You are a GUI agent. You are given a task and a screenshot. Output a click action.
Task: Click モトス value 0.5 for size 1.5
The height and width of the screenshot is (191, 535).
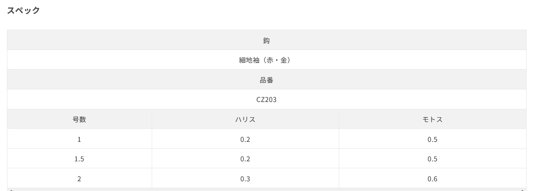432,159
